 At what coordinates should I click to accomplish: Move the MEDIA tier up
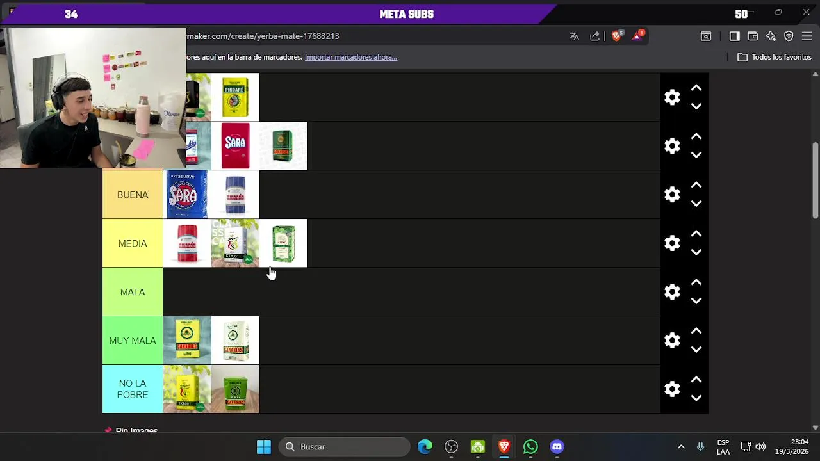tap(696, 234)
